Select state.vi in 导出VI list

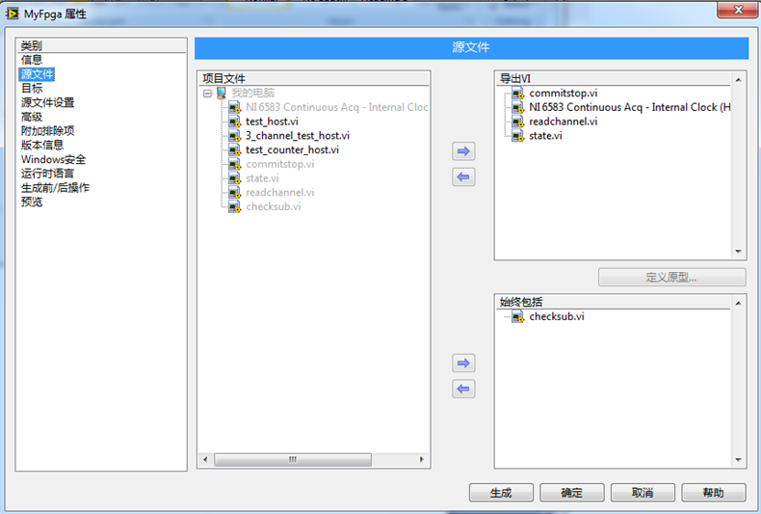(x=545, y=136)
